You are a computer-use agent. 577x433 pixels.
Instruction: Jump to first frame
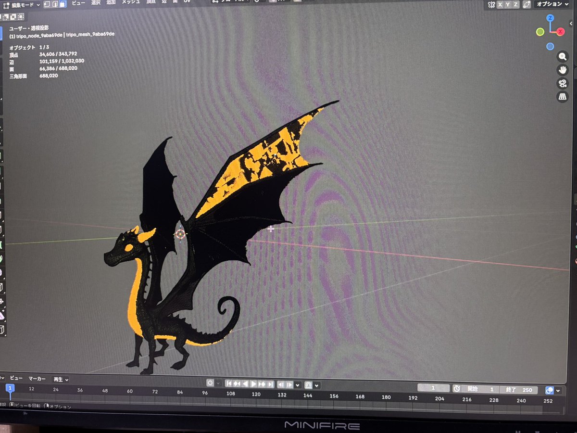pos(229,384)
